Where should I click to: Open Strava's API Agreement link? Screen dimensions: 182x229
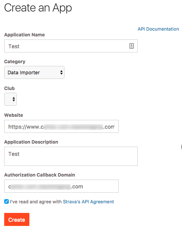(88, 202)
